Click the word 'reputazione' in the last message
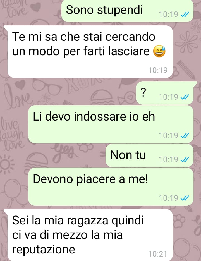Image resolution: width=201 pixels, height=261 pixels. tap(44, 249)
